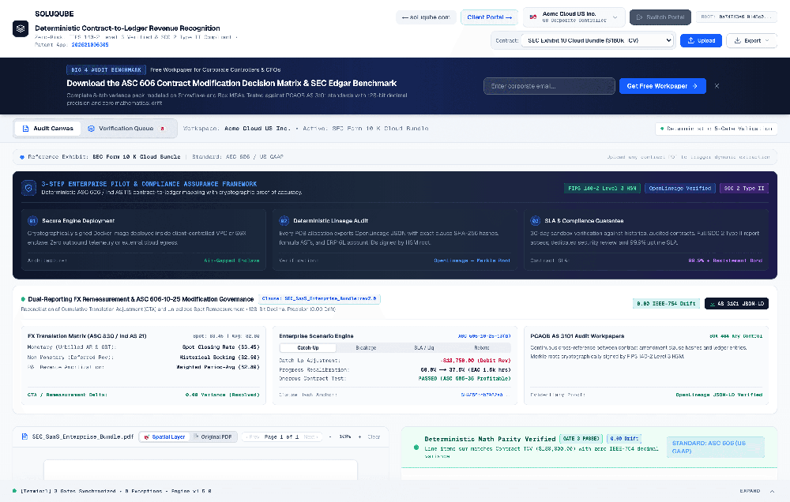Click the green status dot in terminal bar

(14, 490)
